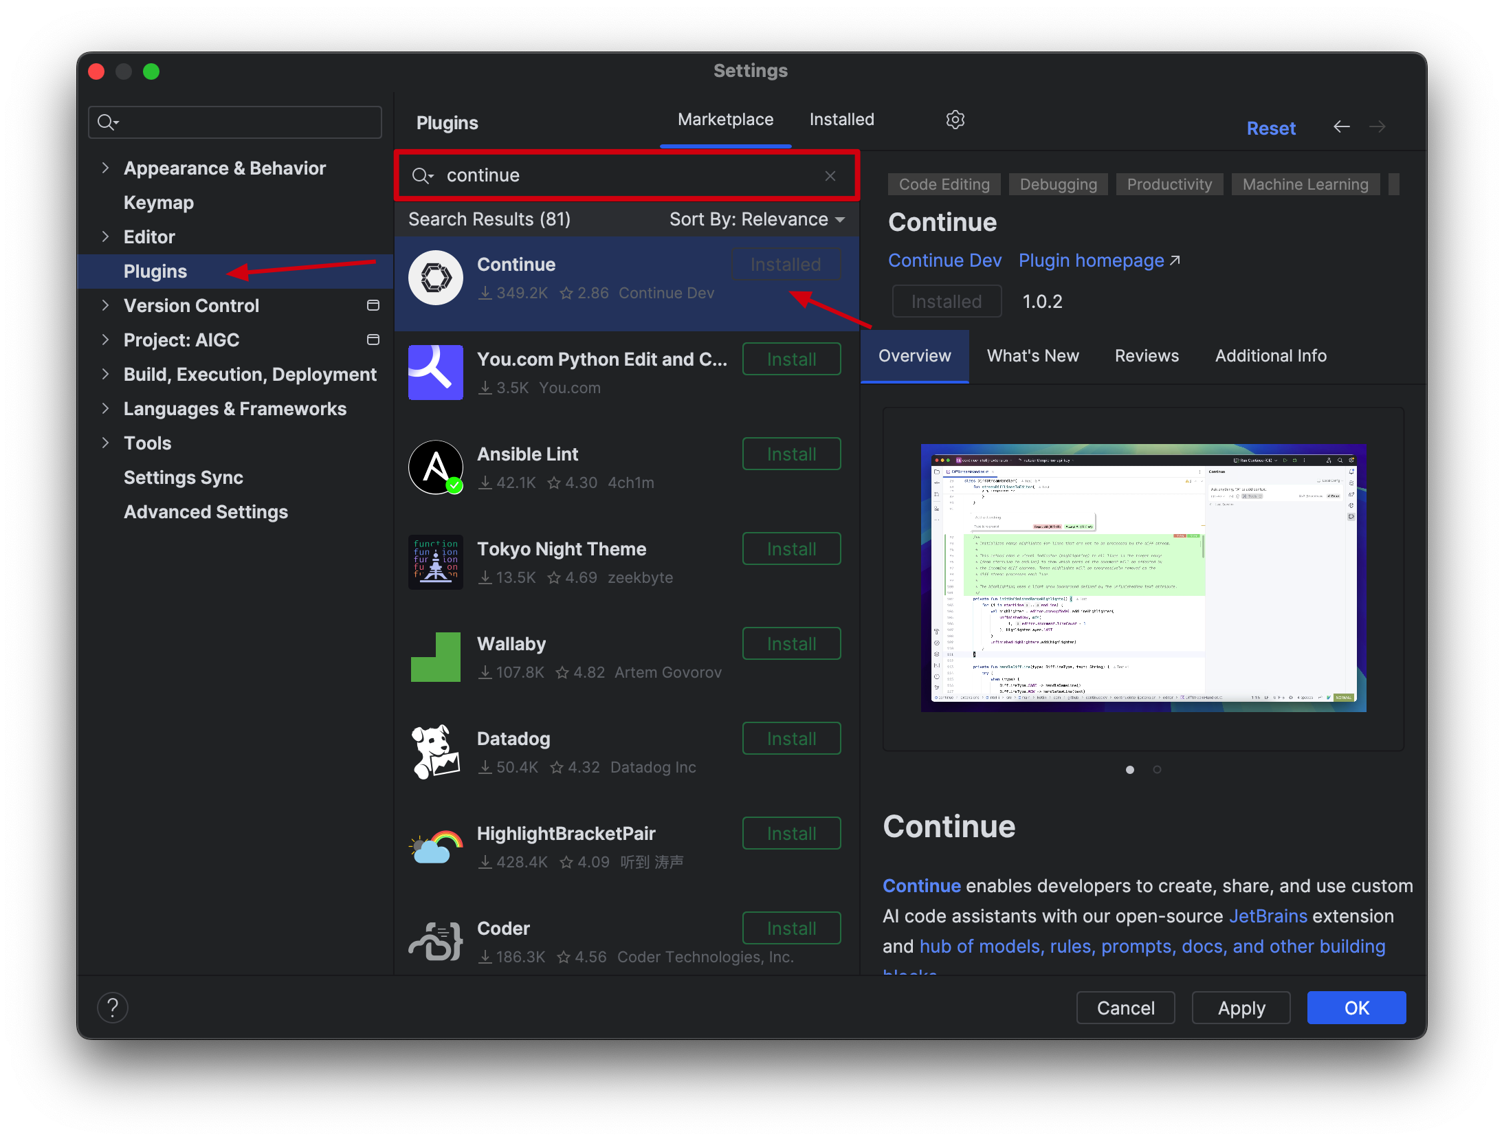
Task: Expand Appearance & Behavior section
Action: point(105,168)
